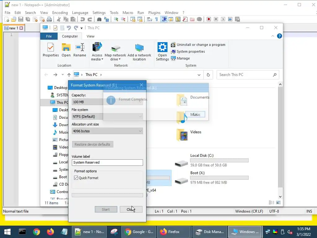Click the Rename icon in Explorer ribbon
Viewport: 317px width, 238px height.
(x=80, y=50)
